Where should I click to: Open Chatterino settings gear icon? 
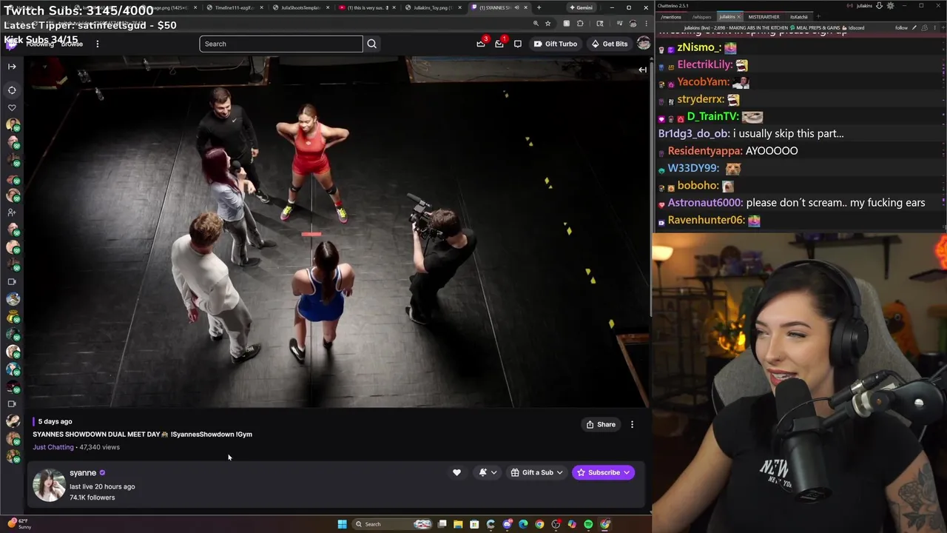tap(890, 6)
